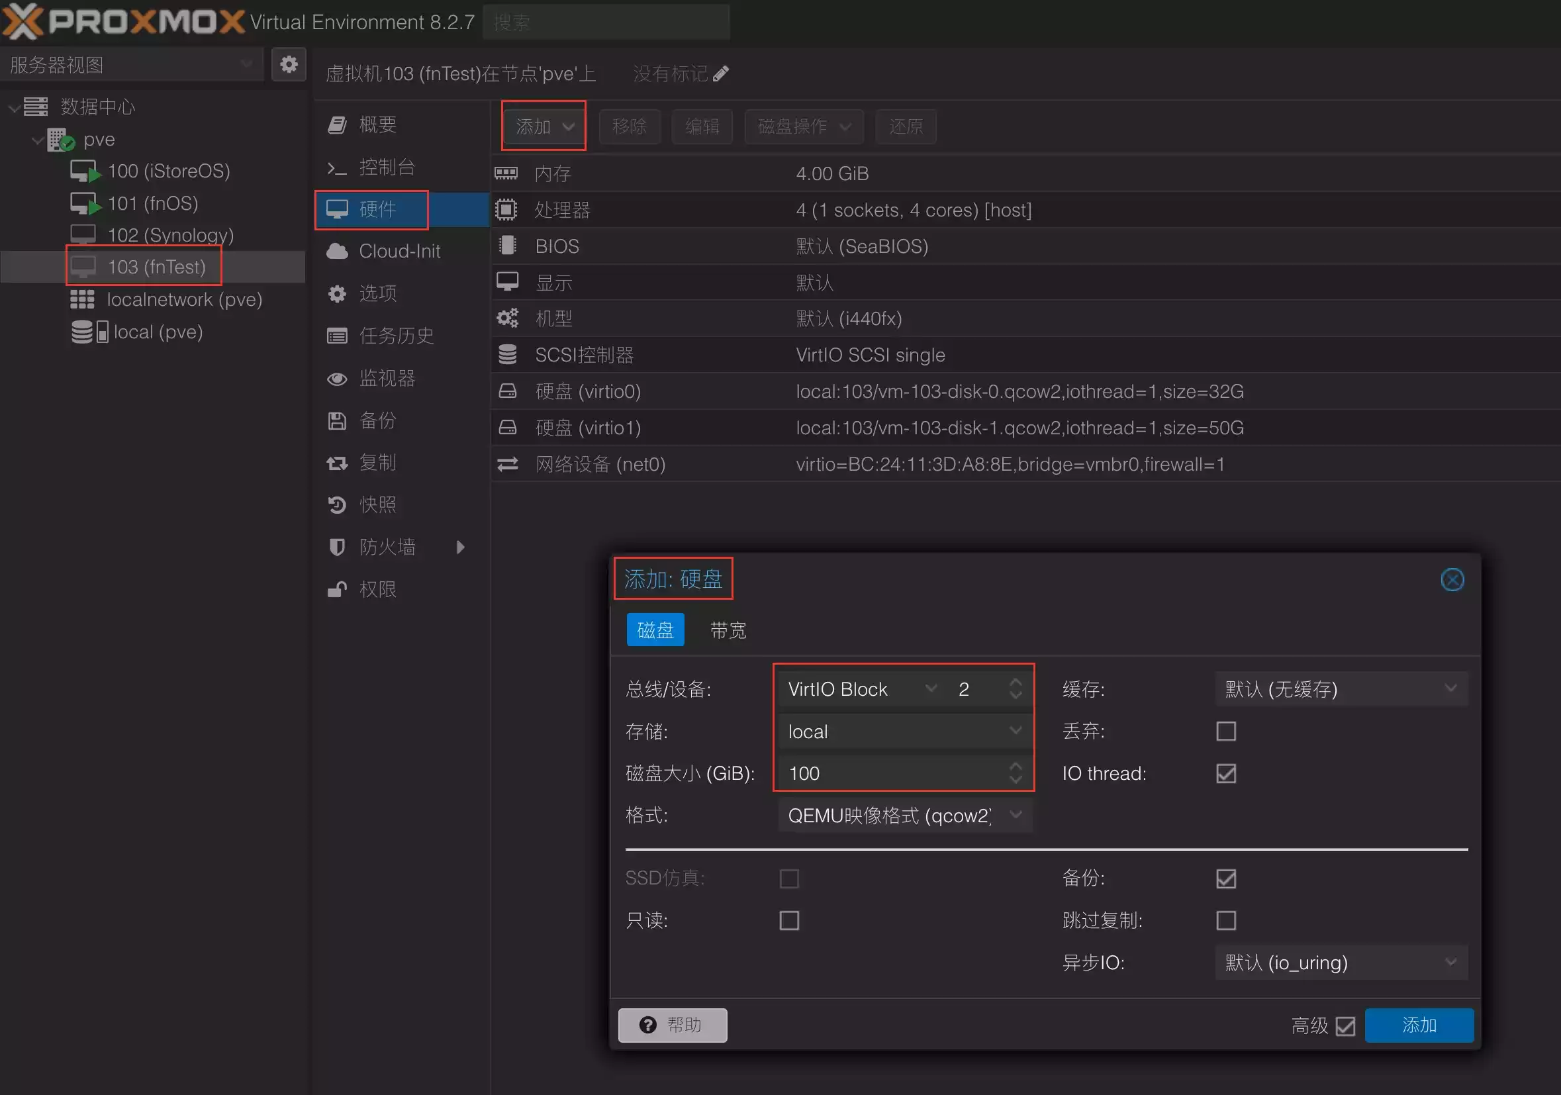Click the blue 添加 button in dialog
Image resolution: width=1561 pixels, height=1095 pixels.
point(1419,1025)
